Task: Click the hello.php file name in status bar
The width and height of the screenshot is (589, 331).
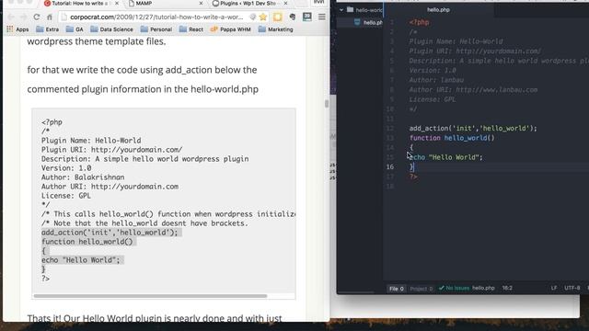Action: 483,288
